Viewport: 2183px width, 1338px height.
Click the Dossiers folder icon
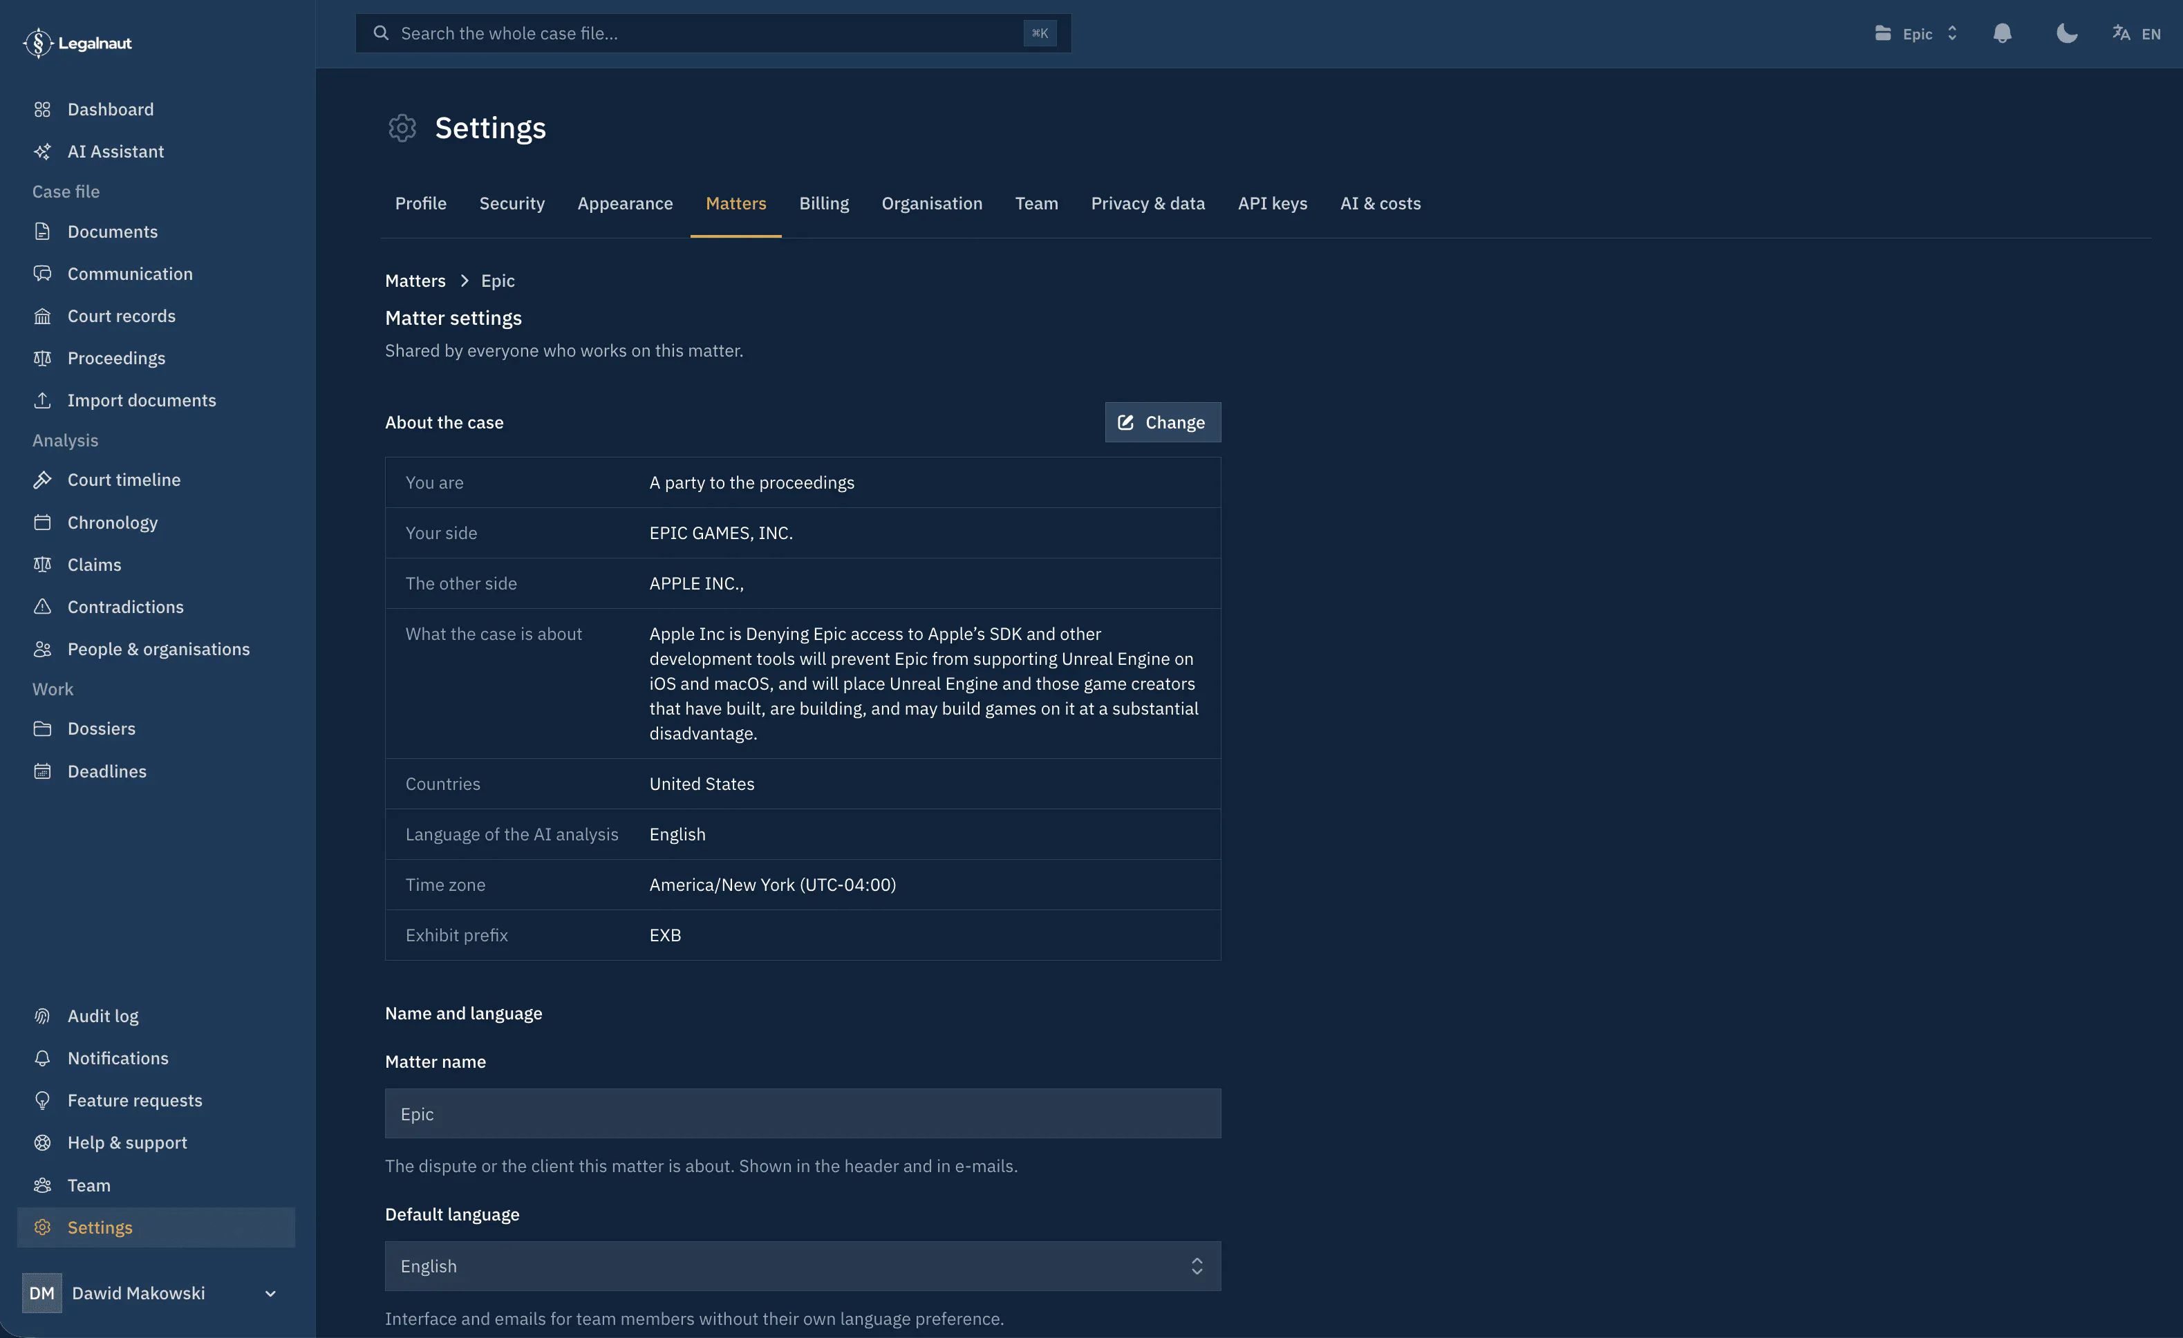[41, 728]
